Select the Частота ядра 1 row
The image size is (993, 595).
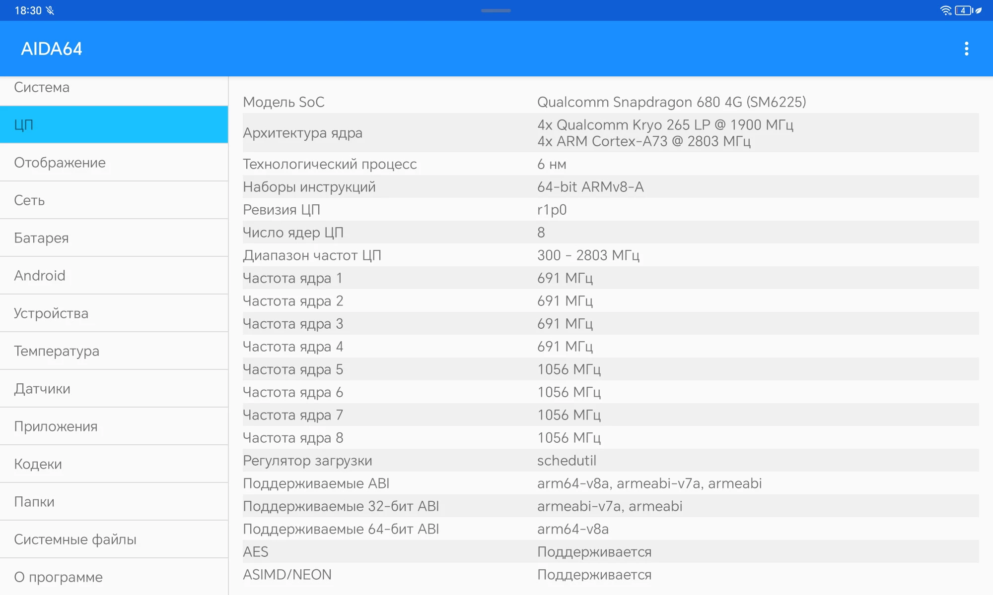click(x=611, y=278)
